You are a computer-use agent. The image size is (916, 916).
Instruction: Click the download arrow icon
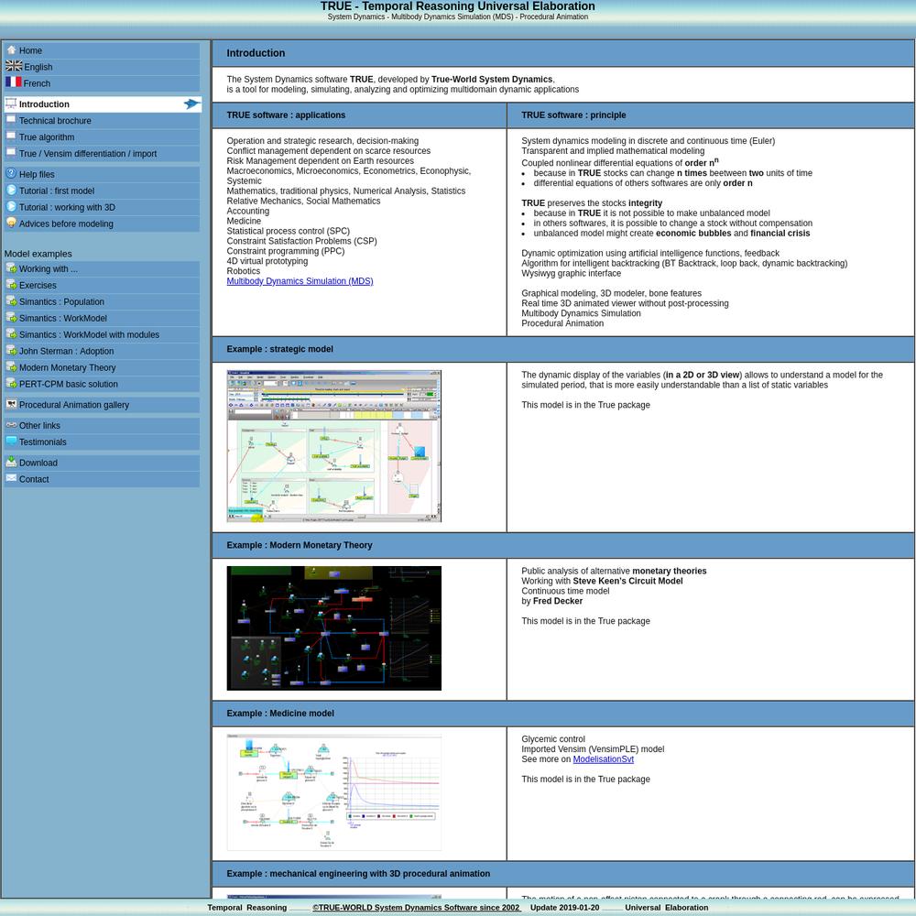pyautogui.click(x=11, y=462)
